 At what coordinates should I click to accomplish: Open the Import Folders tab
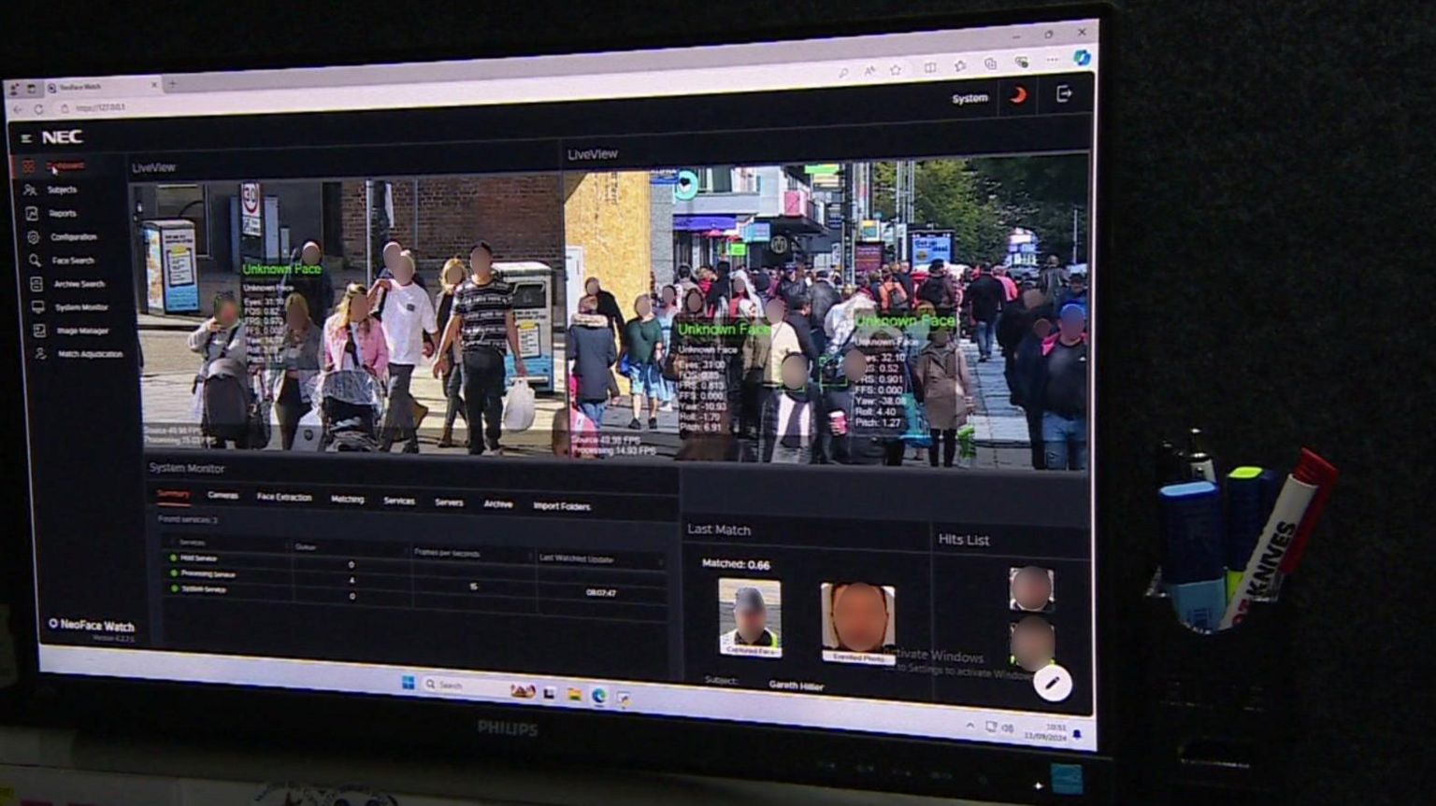tap(561, 506)
